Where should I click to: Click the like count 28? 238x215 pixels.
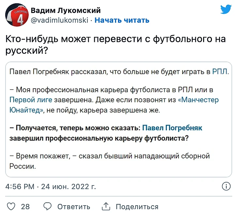coord(25,207)
